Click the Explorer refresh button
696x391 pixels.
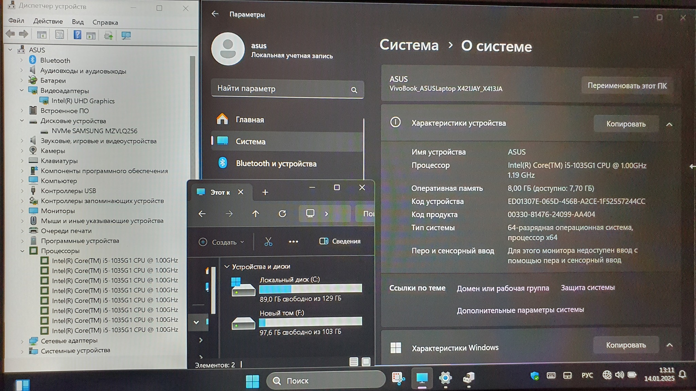[x=282, y=214]
